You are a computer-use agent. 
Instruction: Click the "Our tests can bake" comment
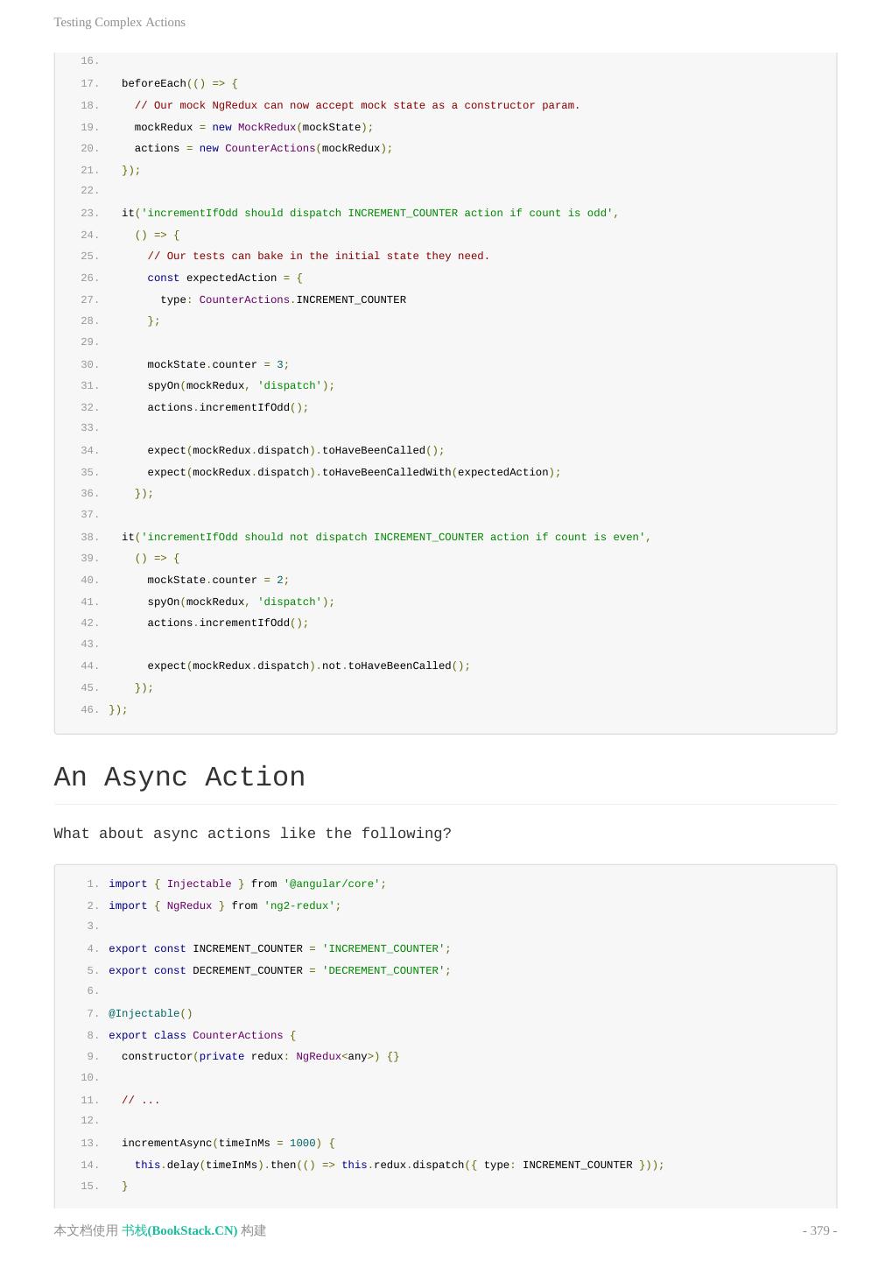click(319, 257)
